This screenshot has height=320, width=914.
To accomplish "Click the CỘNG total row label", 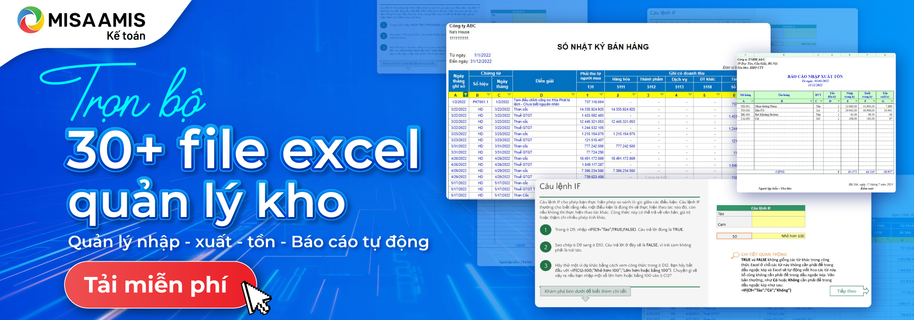I will click(x=780, y=172).
